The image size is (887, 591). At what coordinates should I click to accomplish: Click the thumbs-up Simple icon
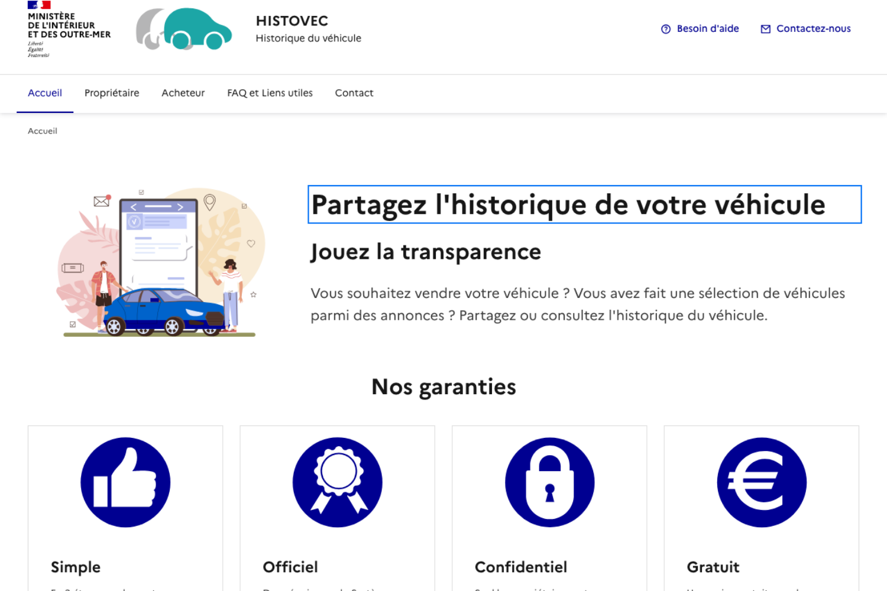pyautogui.click(x=125, y=482)
